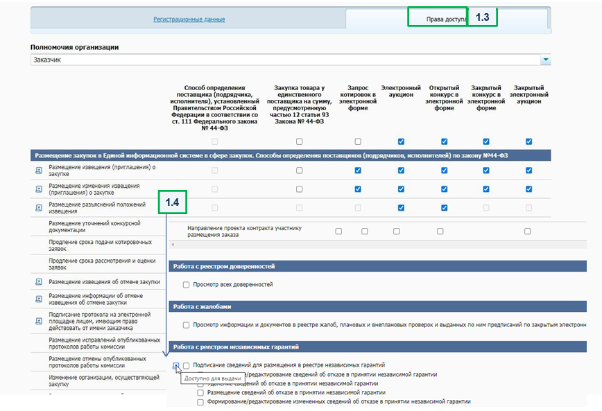Image resolution: width=602 pixels, height=411 pixels.
Task: Tick Формирование/редактирование измененных сведений об отказе checkbox
Action: click(x=200, y=402)
